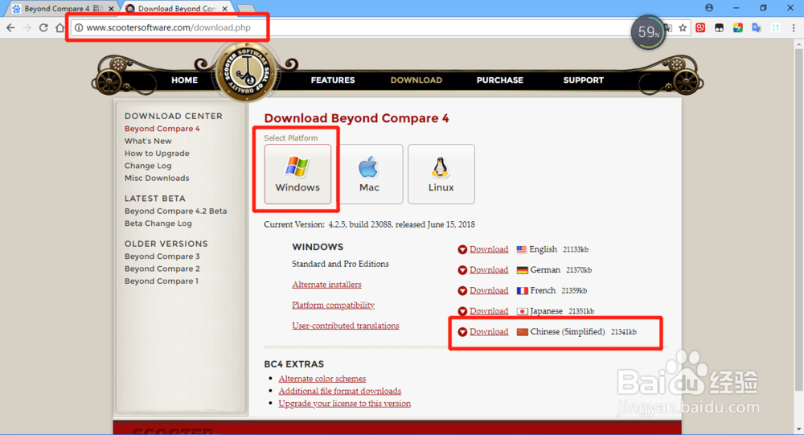The image size is (804, 435).
Task: Open the Additional file format downloads link
Action: point(340,391)
